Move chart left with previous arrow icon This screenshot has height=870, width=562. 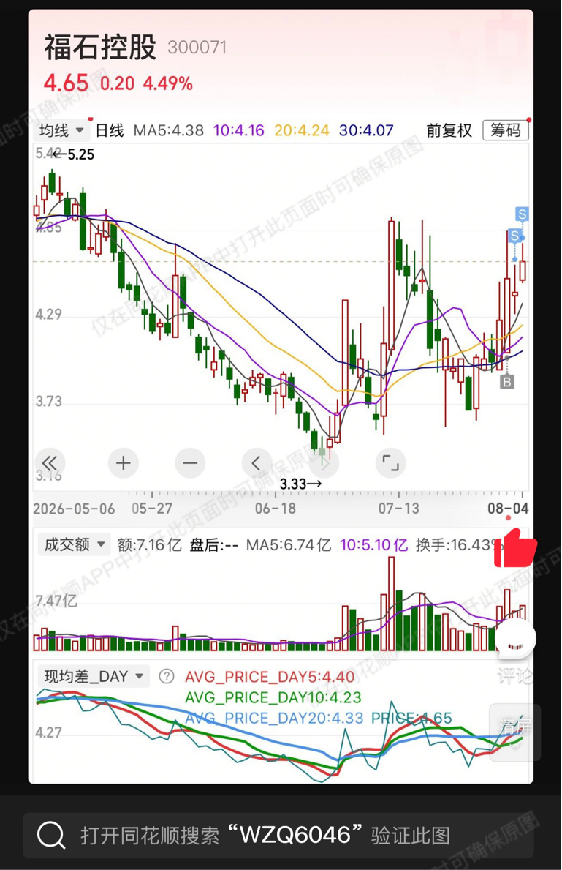pos(257,462)
